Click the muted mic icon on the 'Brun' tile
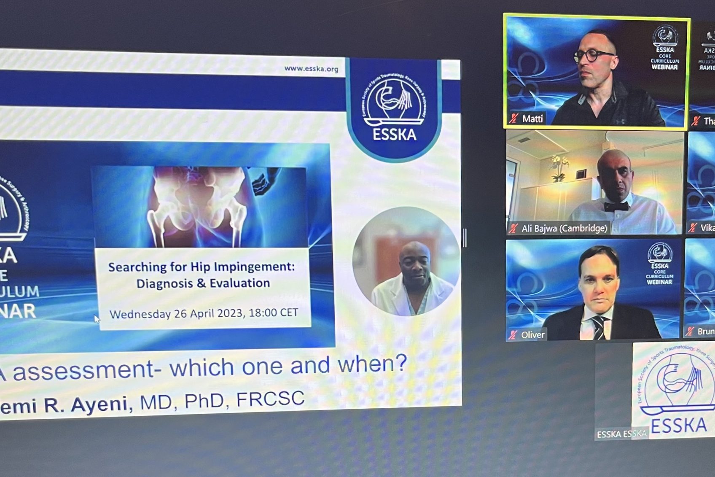 click(690, 331)
